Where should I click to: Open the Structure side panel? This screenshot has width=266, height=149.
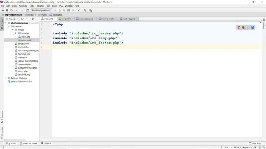[x=2, y=117]
